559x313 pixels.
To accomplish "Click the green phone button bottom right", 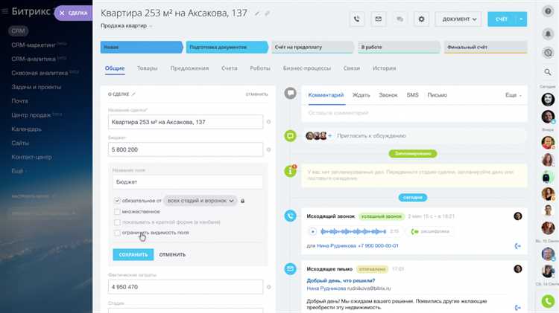I will 548,301.
